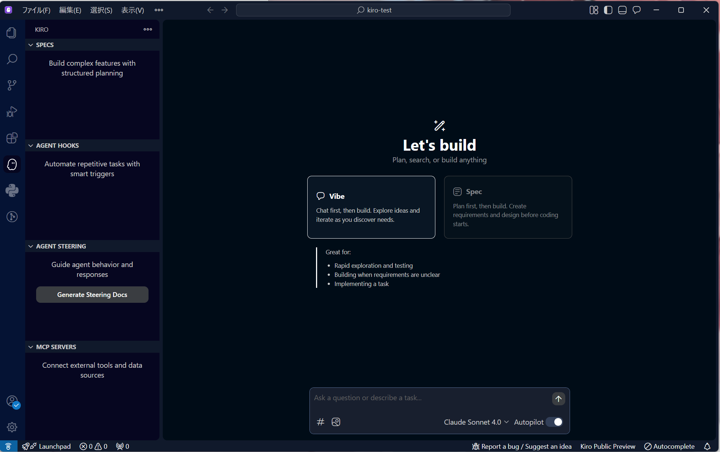Toggle primary side bar layout icon
The width and height of the screenshot is (720, 452).
pos(608,10)
